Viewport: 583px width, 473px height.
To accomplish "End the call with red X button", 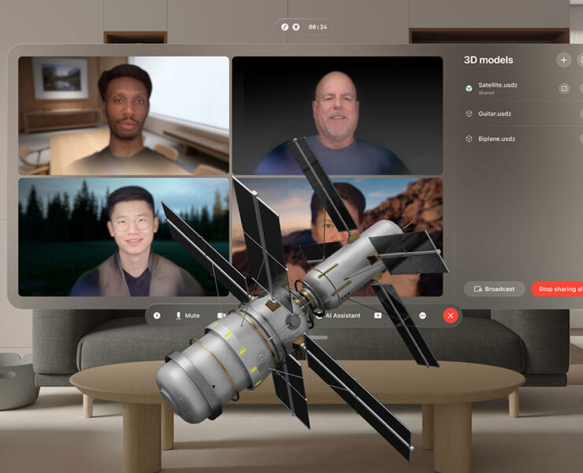I will [x=451, y=315].
